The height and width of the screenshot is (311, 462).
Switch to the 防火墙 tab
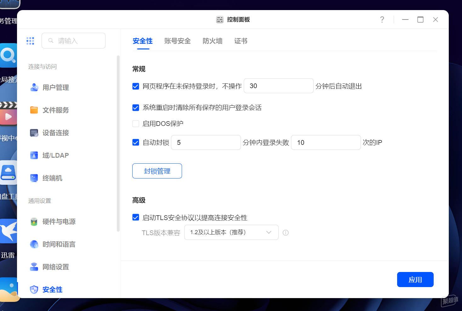click(x=213, y=41)
